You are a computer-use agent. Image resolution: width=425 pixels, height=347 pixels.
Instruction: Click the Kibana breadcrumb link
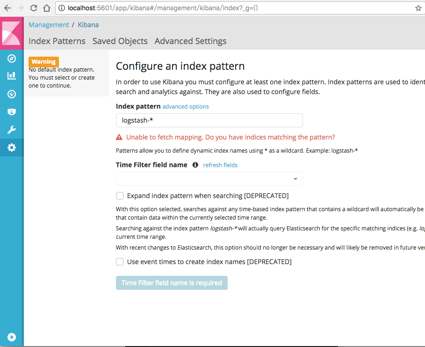click(x=88, y=25)
